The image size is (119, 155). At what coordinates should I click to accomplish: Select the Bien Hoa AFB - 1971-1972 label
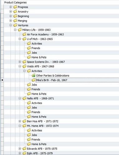pos(43,121)
